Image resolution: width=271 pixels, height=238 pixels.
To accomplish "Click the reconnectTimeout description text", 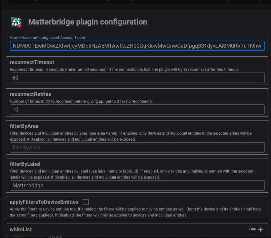I will [124, 69].
